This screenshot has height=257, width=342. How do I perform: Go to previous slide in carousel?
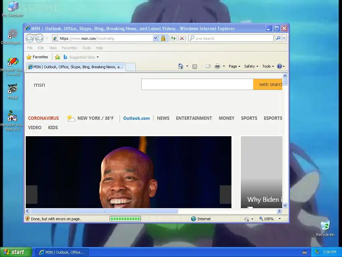click(x=32, y=194)
